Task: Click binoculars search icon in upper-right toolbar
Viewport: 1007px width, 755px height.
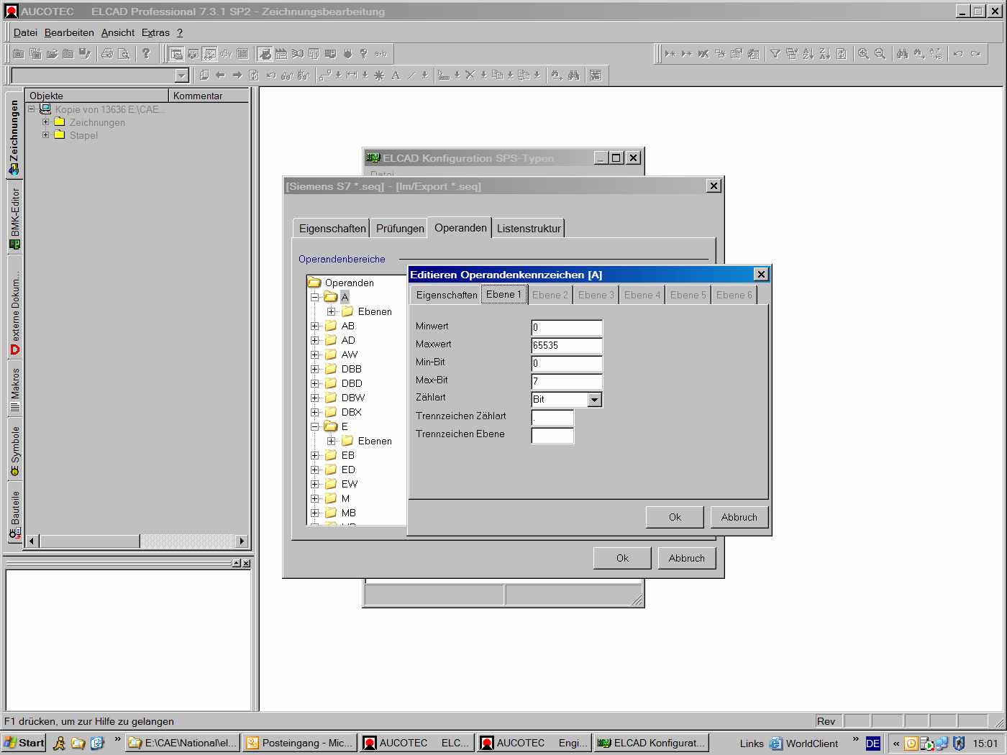Action: (x=902, y=54)
